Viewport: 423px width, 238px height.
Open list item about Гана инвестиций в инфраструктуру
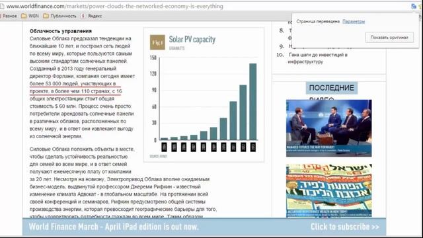pyautogui.click(x=317, y=58)
